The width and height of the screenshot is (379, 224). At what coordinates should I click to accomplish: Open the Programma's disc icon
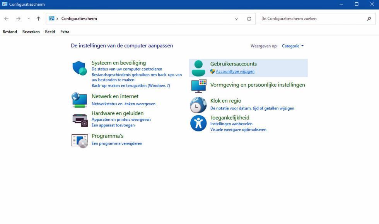click(x=80, y=140)
